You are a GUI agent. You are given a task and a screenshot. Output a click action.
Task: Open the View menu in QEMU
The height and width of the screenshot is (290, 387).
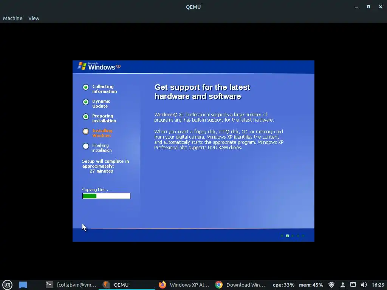pos(34,18)
